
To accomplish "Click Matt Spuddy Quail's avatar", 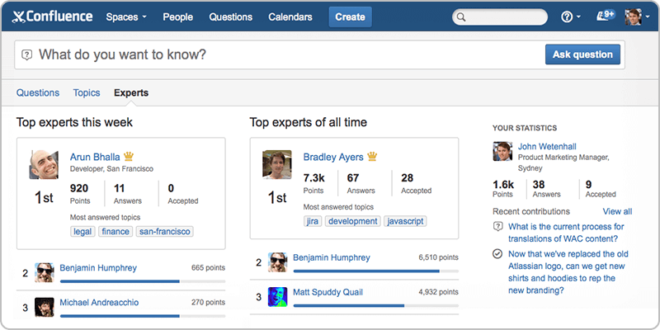I will (278, 297).
